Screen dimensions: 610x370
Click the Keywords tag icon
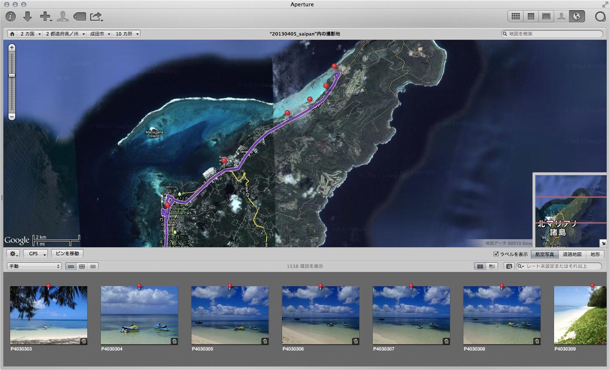(x=80, y=17)
